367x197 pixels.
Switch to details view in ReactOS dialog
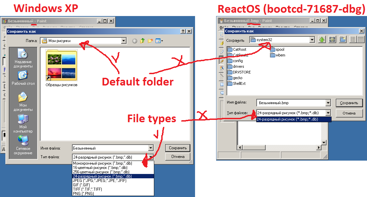pyautogui.click(x=361, y=39)
